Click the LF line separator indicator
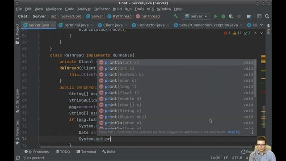 226,158
